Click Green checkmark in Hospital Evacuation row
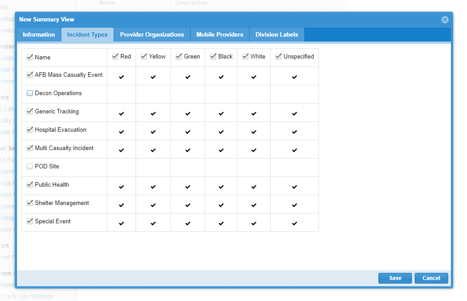 tap(187, 132)
